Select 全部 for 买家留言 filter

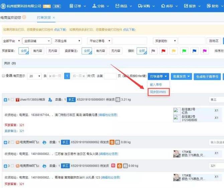pos(24,51)
